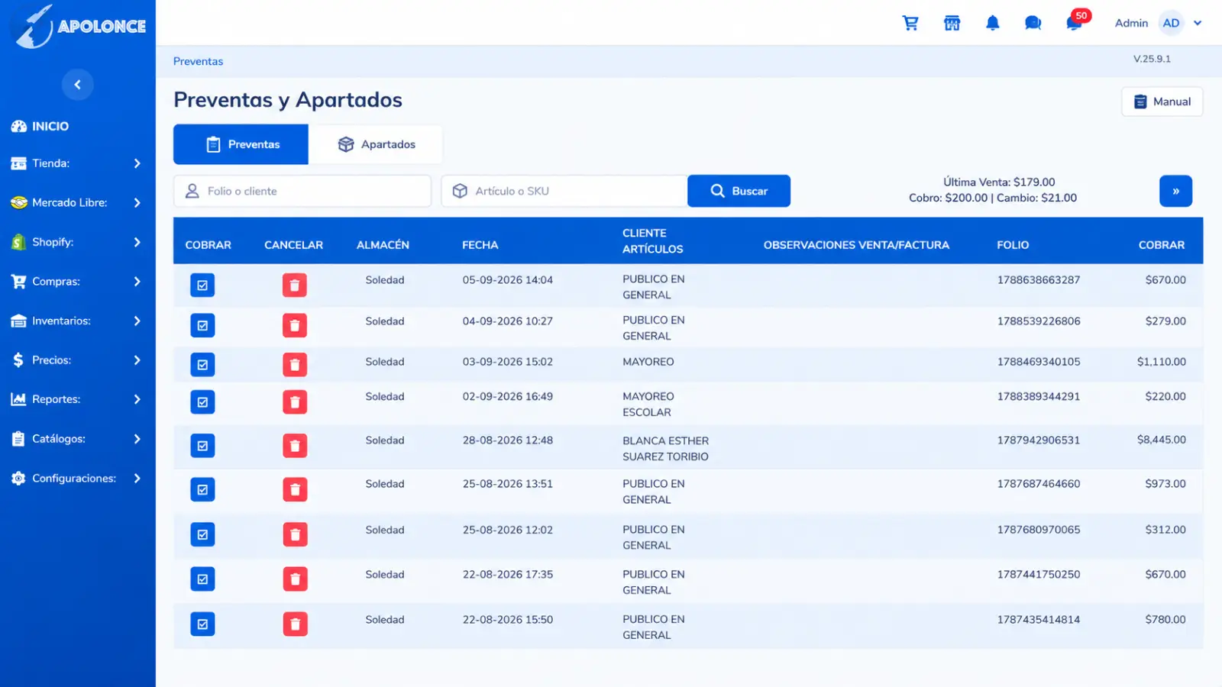Screen dimensions: 1222x687
Task: Expand the Reportes sidebar section
Action: pyautogui.click(x=76, y=399)
